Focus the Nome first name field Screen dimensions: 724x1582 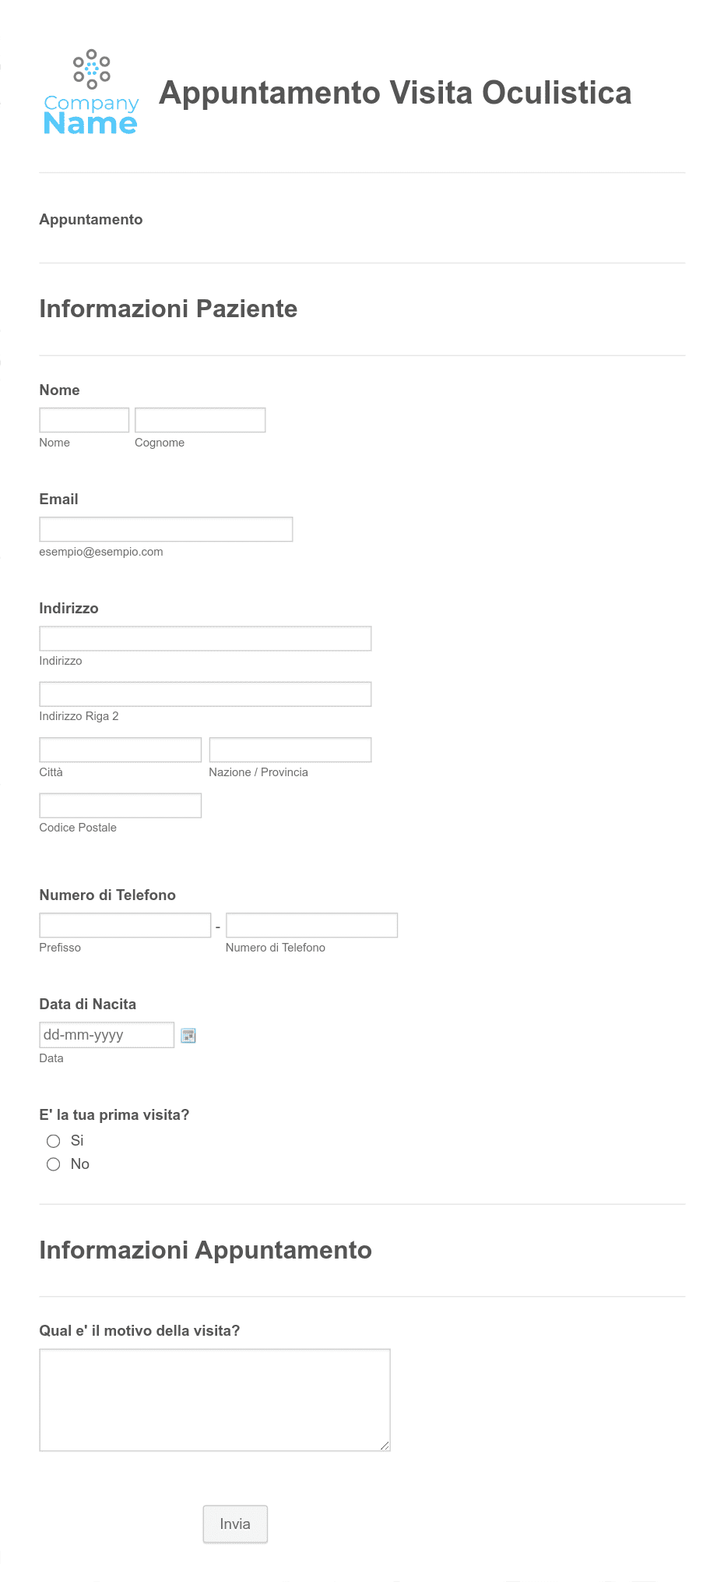(84, 420)
